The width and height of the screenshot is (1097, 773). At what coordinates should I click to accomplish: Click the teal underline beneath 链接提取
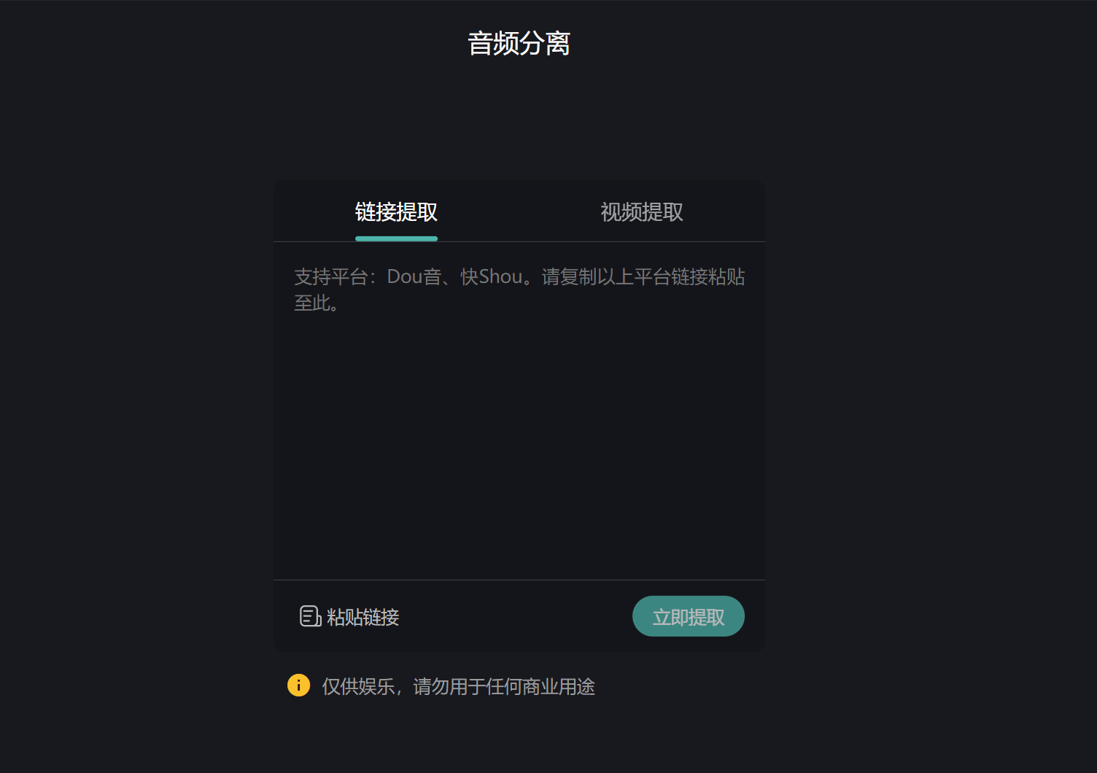point(395,238)
